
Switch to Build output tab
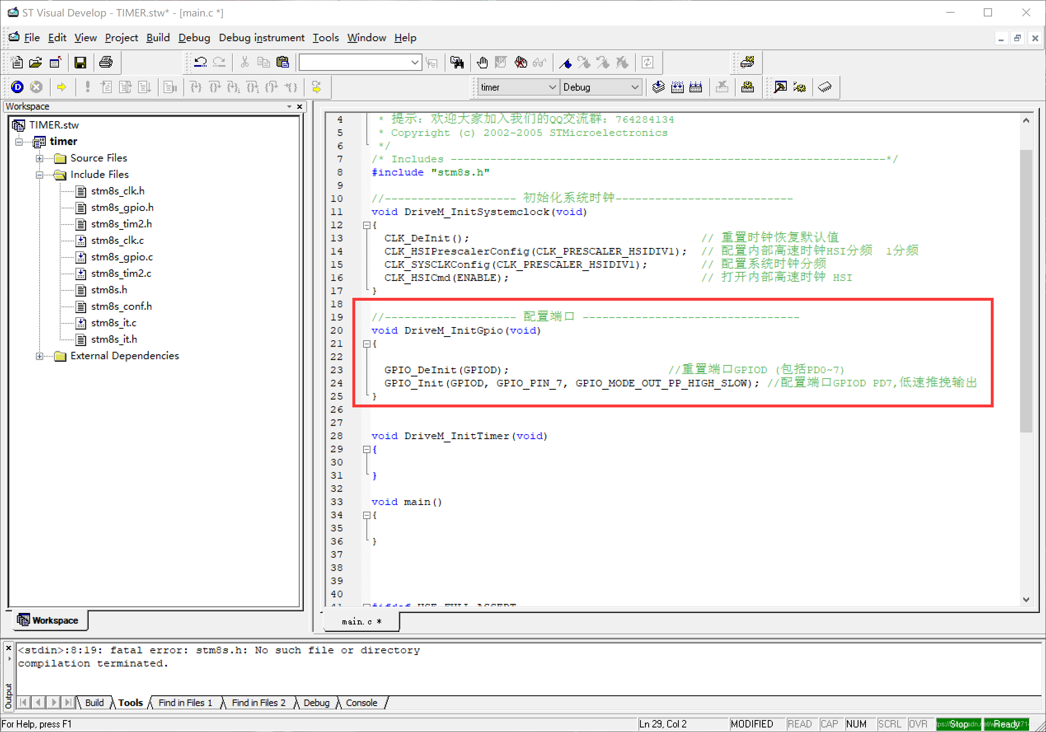click(x=95, y=703)
